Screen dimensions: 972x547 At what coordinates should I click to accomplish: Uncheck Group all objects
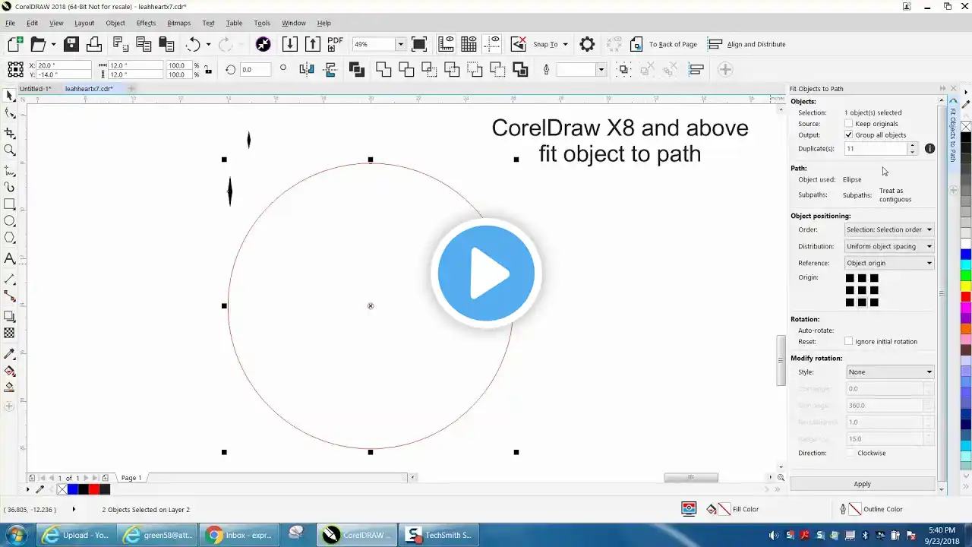[x=849, y=135]
